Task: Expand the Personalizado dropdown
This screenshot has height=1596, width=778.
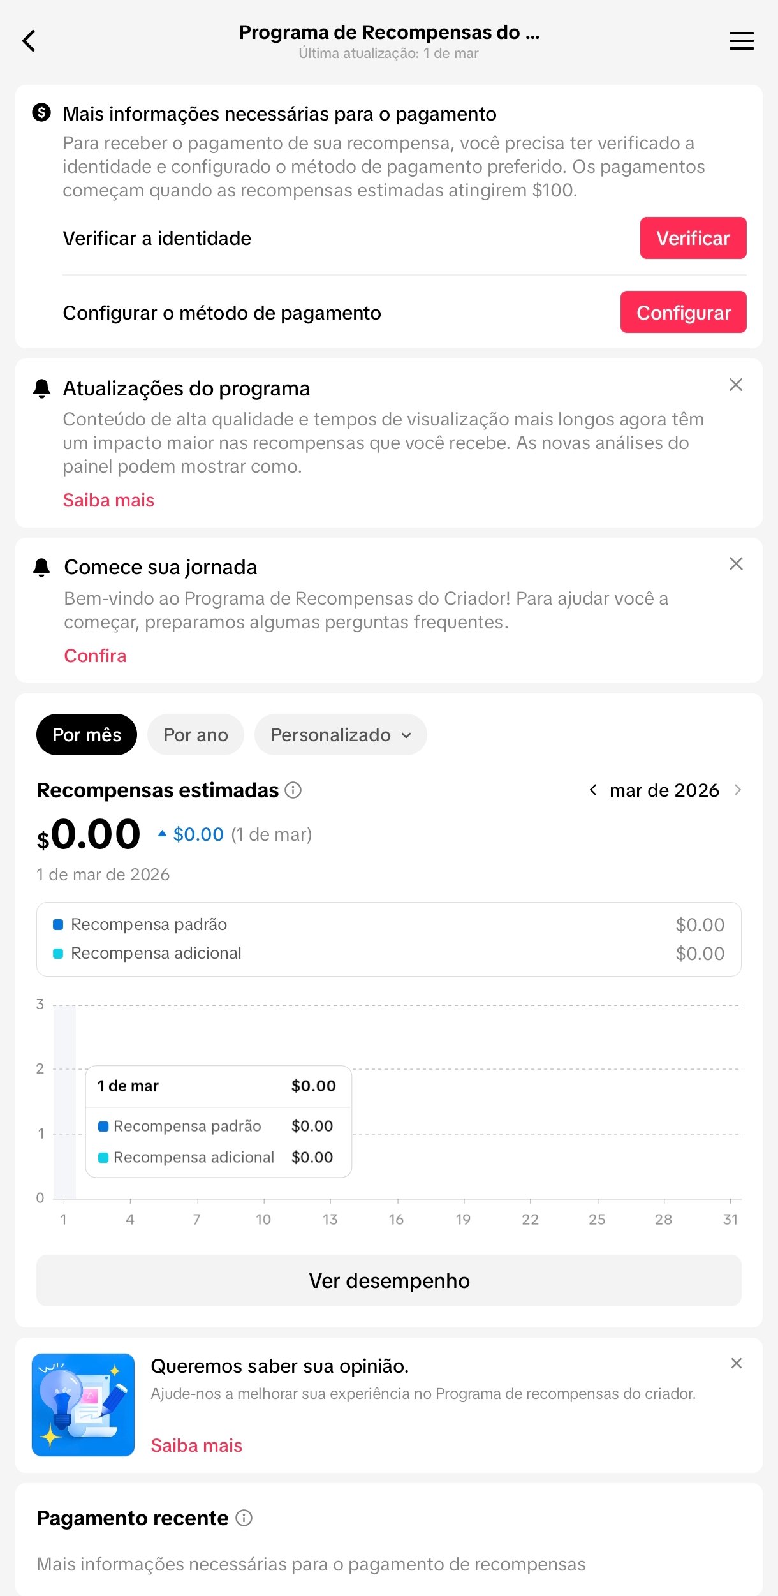Action: click(341, 735)
